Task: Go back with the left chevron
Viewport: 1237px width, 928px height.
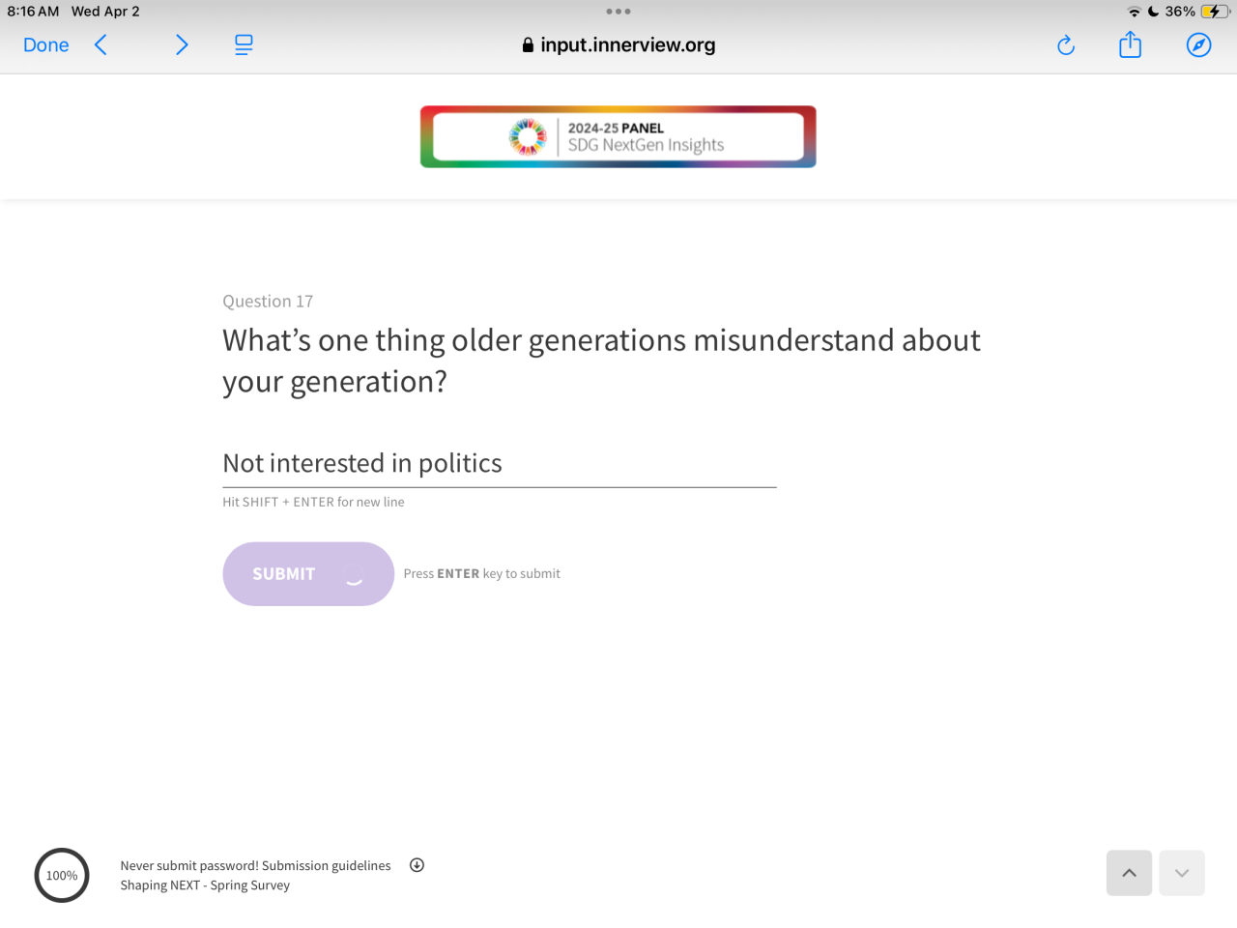Action: click(101, 45)
